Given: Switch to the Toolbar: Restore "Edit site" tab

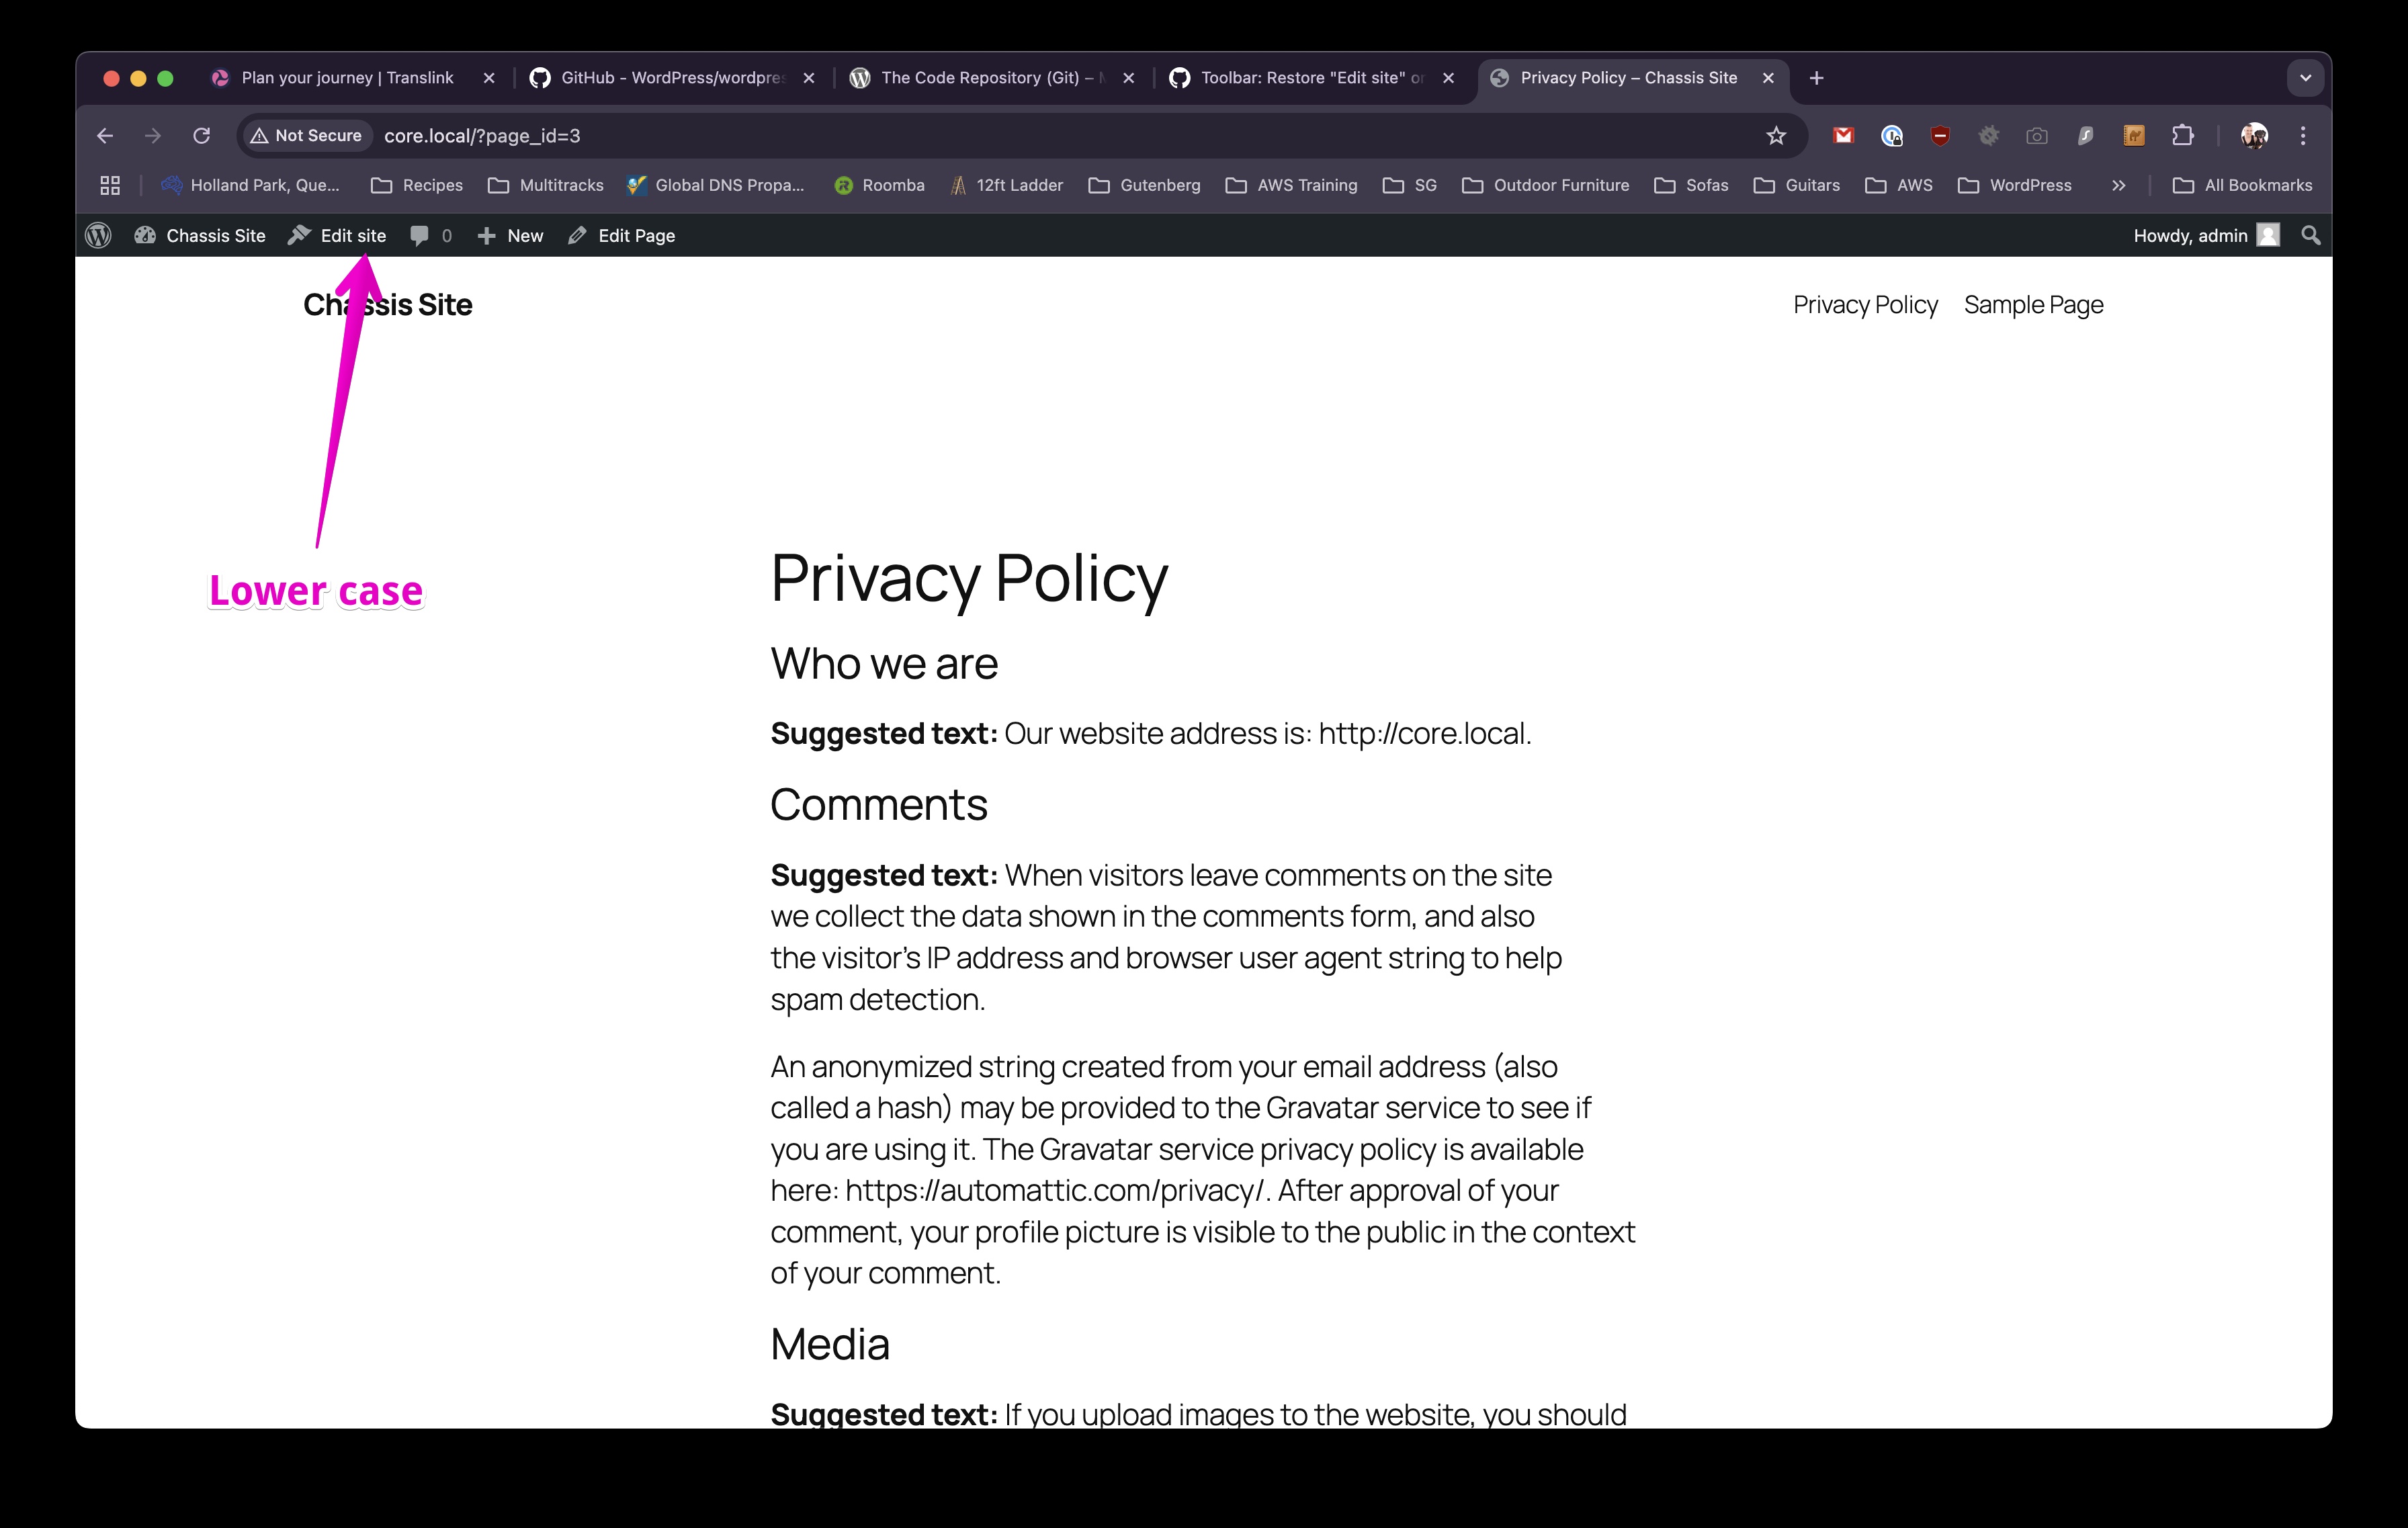Looking at the screenshot, I should 1312,78.
